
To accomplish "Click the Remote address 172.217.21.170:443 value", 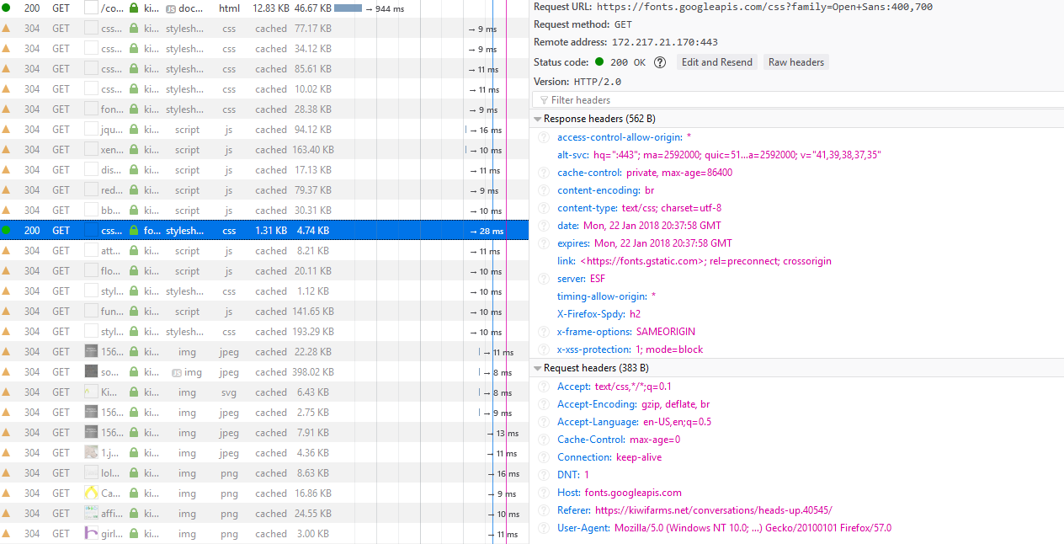I will pos(665,42).
